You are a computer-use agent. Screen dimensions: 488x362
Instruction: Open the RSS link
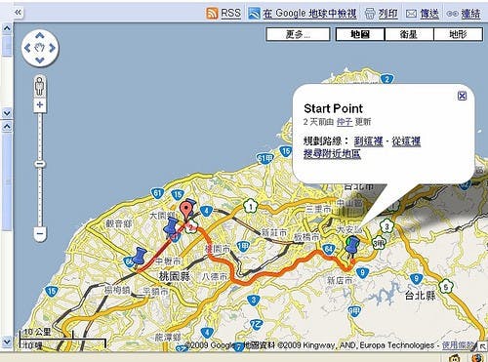(230, 14)
